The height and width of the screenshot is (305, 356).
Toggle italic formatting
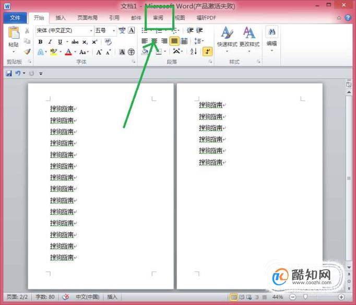[50, 42]
